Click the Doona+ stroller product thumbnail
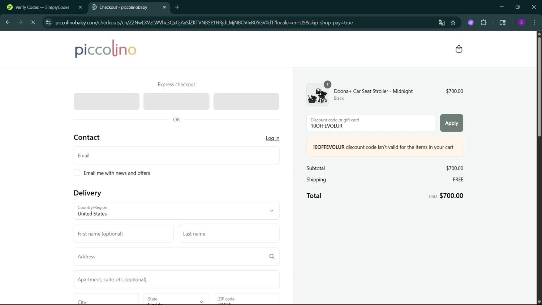 point(318,94)
